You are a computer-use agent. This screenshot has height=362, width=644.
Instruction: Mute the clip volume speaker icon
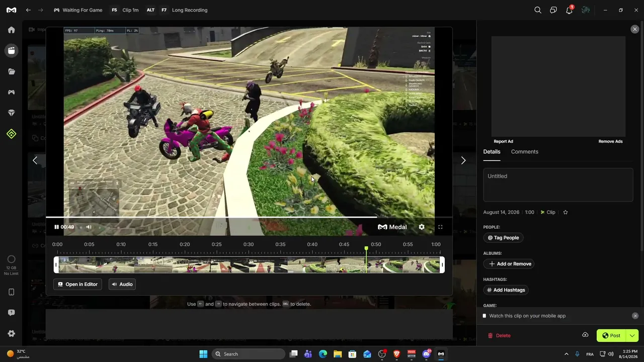(x=89, y=227)
